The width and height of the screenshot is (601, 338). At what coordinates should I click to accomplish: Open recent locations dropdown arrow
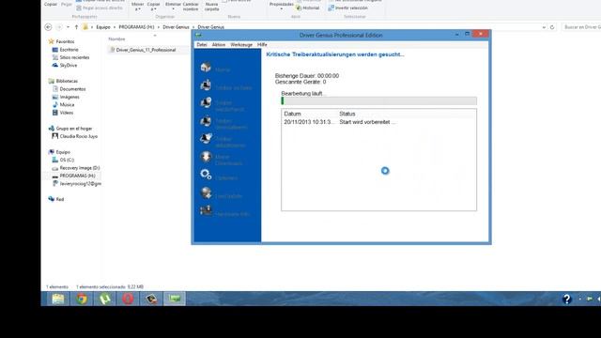68,27
